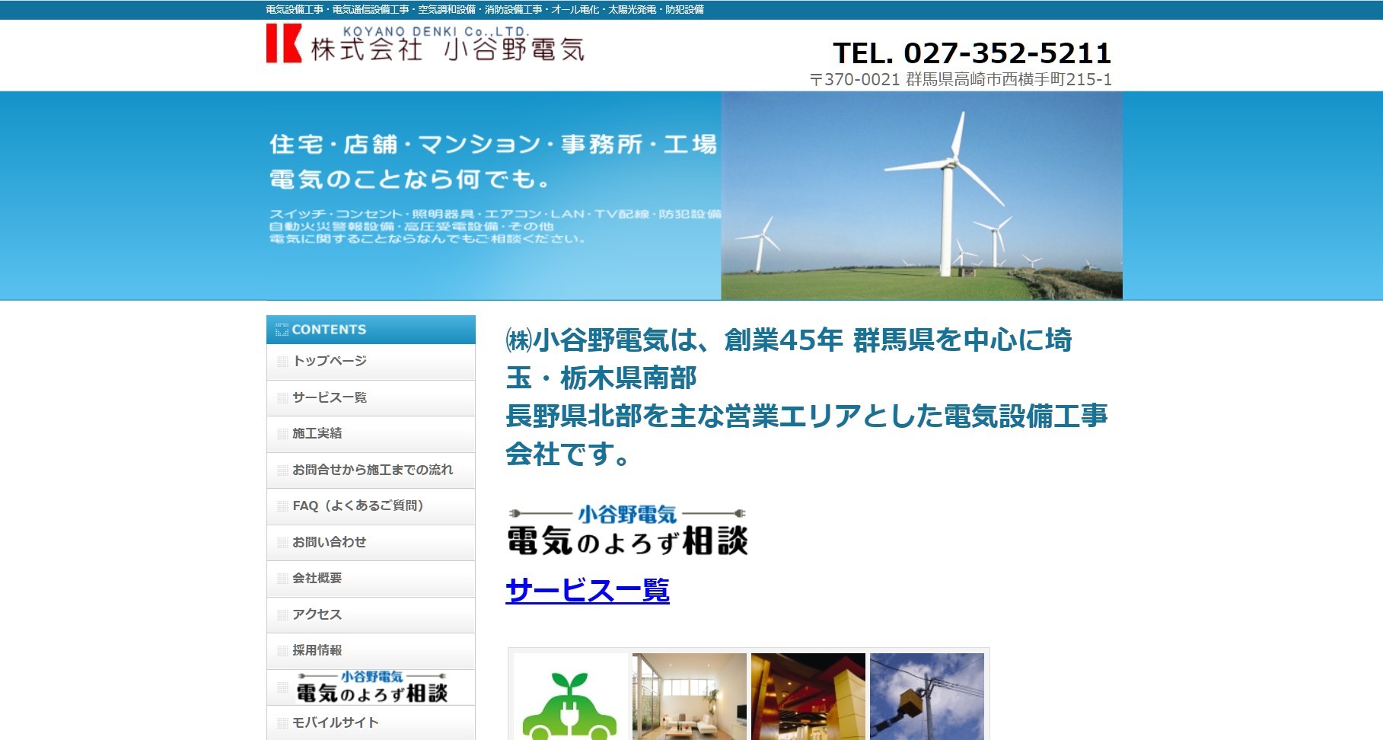Screen dimensions: 1383x740
Task: Open 会社概要 page from sidebar
Action: (371, 579)
